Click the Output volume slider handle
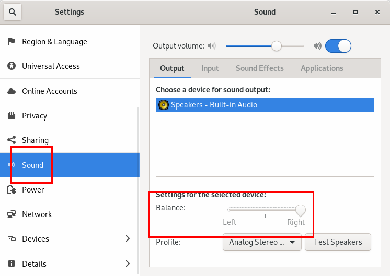Image resolution: width=390 pixels, height=276 pixels. click(277, 46)
